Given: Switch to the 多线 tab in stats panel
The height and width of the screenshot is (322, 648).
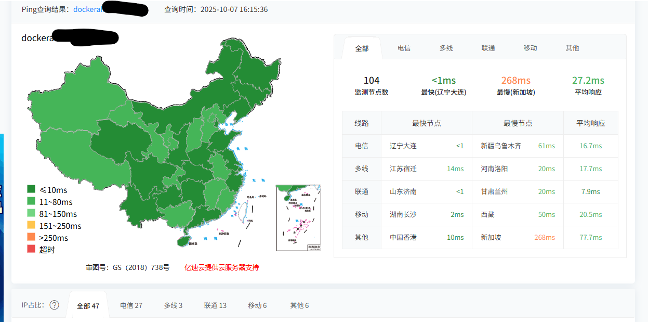Looking at the screenshot, I should pos(446,48).
